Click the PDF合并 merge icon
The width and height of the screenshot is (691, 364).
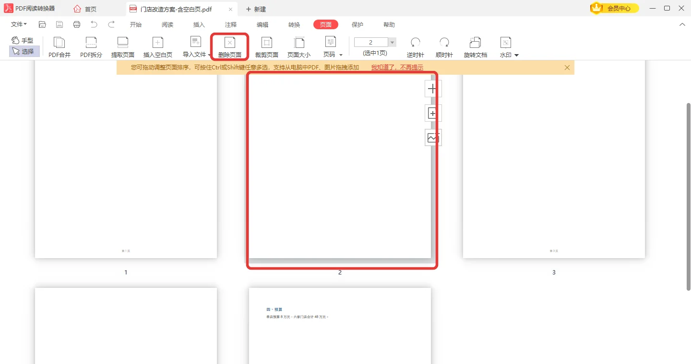(x=60, y=43)
